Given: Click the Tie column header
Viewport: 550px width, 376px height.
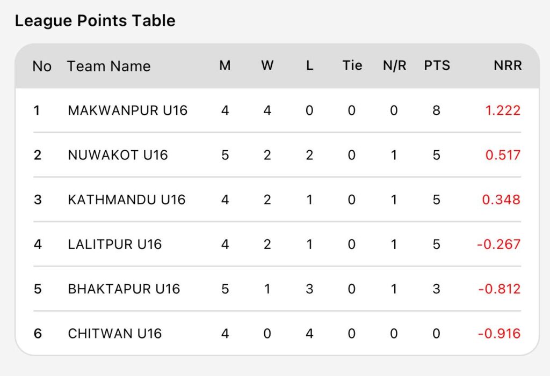Looking at the screenshot, I should point(352,66).
